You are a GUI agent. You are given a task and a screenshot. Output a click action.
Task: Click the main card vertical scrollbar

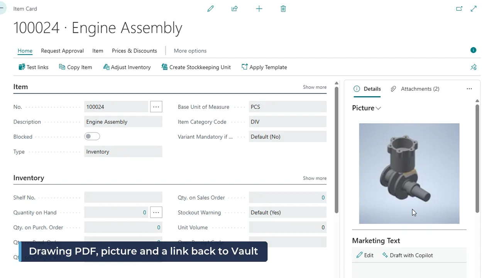tap(337, 149)
